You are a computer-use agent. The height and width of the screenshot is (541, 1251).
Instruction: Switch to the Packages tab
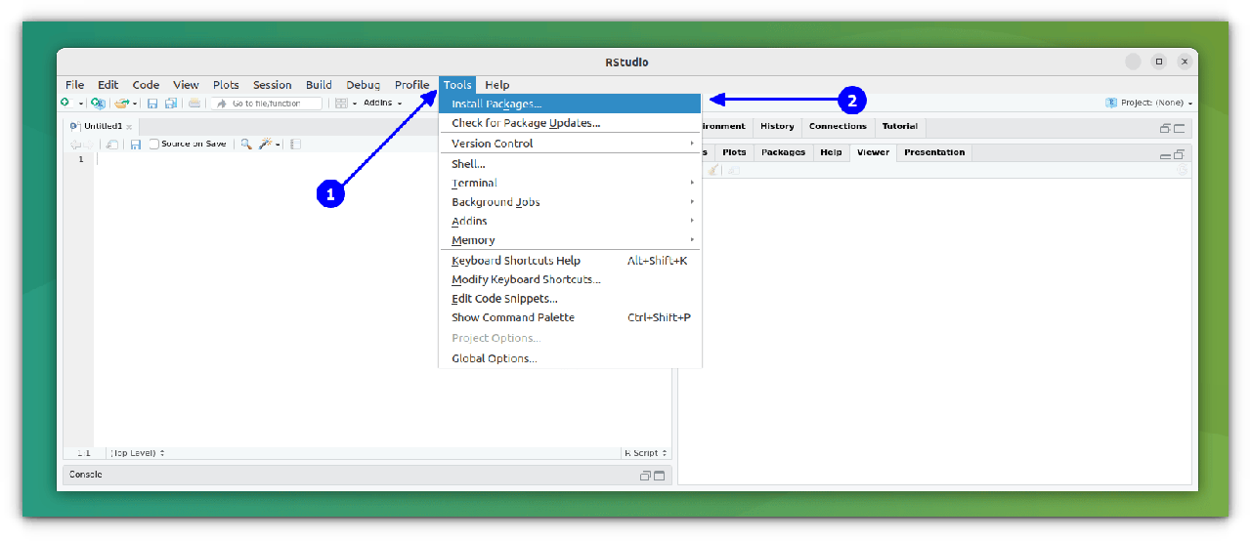783,152
